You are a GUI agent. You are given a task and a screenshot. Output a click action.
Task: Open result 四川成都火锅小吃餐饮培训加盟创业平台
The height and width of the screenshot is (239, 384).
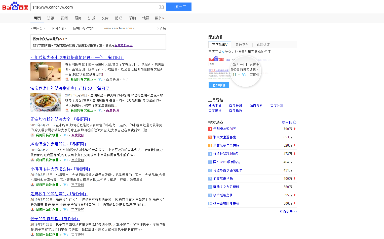[x=77, y=57]
